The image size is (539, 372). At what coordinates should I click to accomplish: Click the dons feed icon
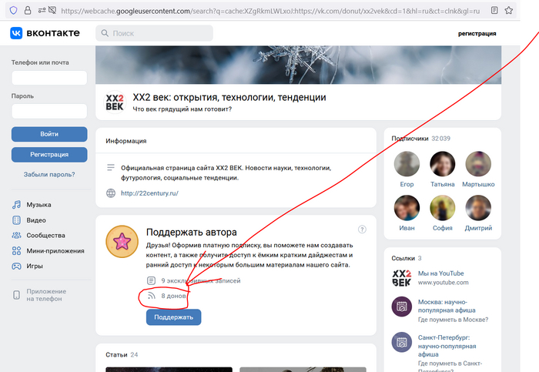click(x=151, y=296)
